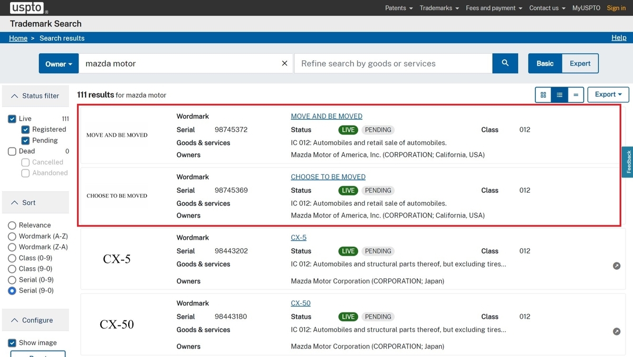This screenshot has width=633, height=357.
Task: Run search with magnifying glass button
Action: pos(505,63)
